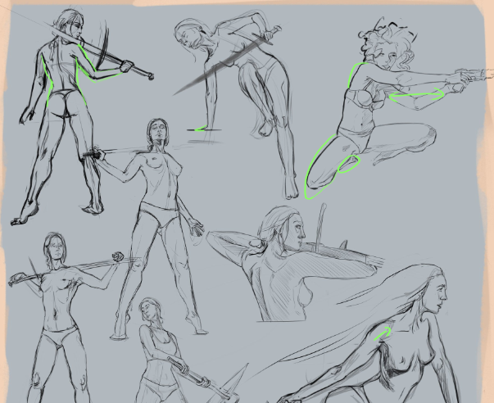Select the small green oval near the jumping figure's foot

coord(347,164)
